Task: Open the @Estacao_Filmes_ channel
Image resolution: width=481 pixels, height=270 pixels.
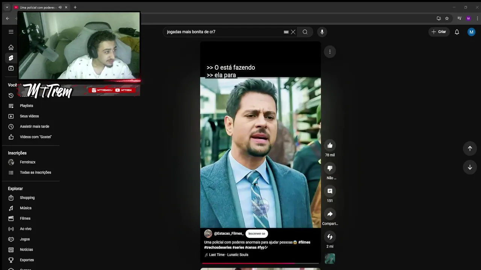Action: point(229,234)
